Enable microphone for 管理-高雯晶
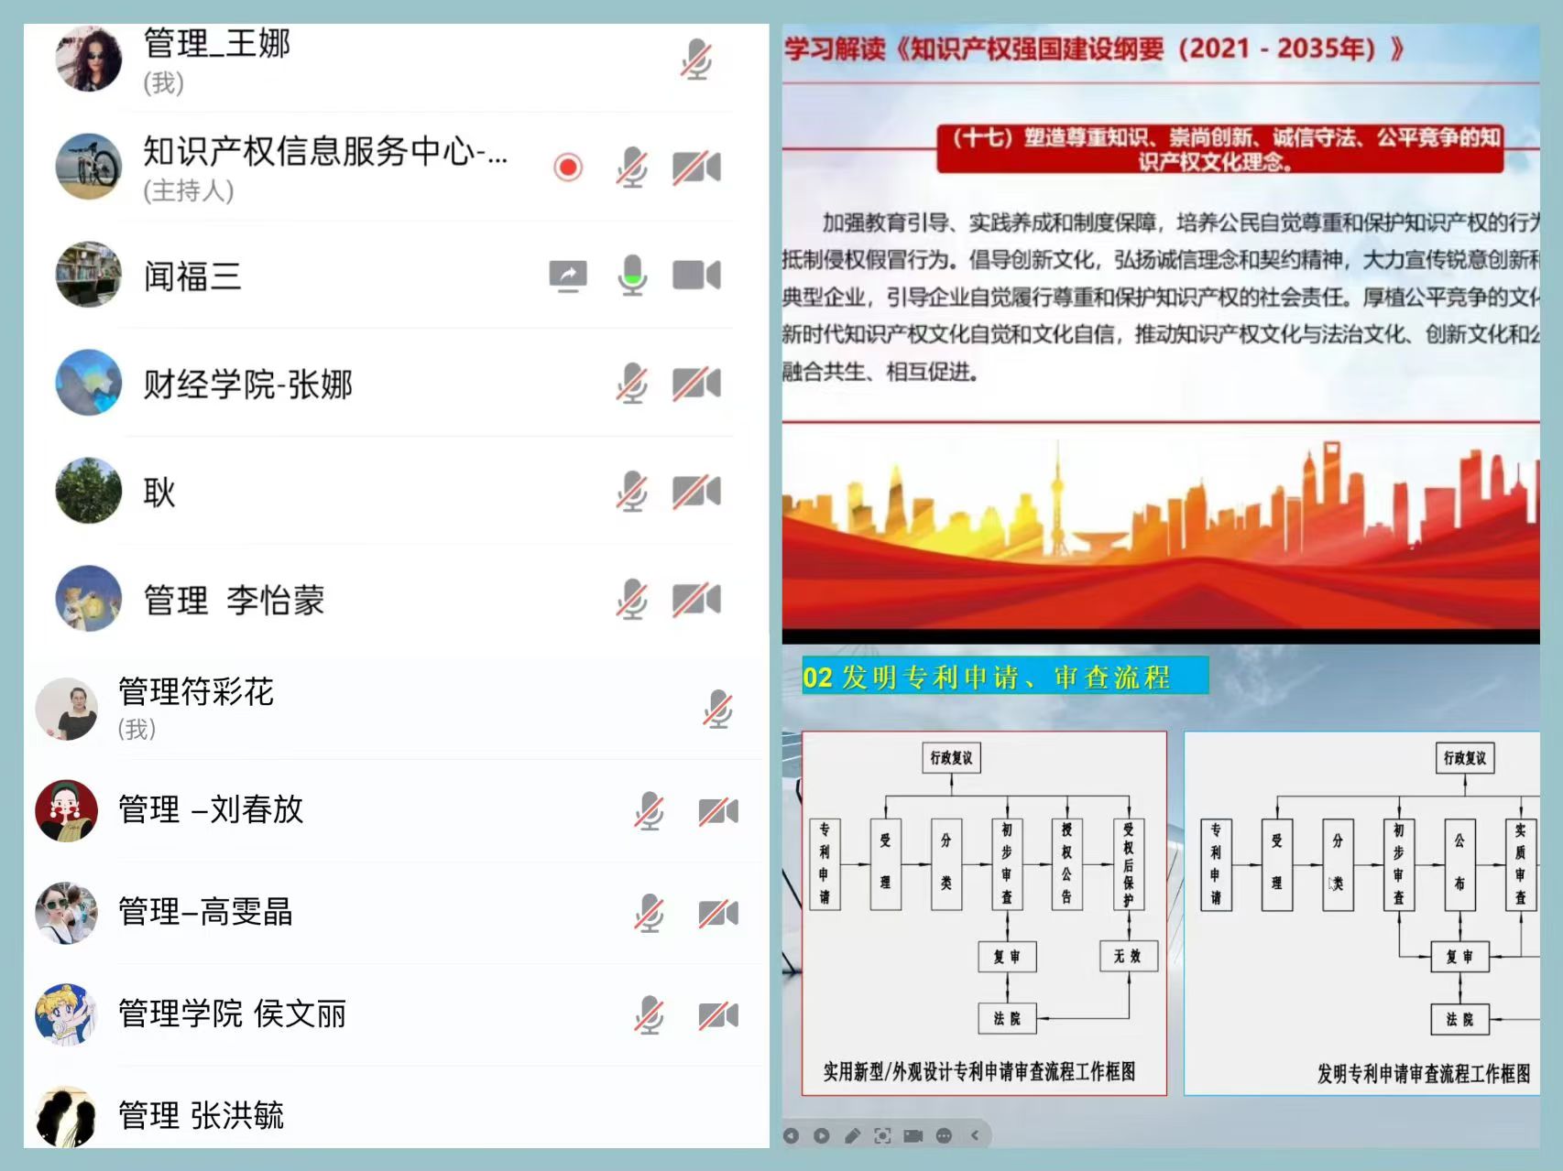 coord(650,912)
